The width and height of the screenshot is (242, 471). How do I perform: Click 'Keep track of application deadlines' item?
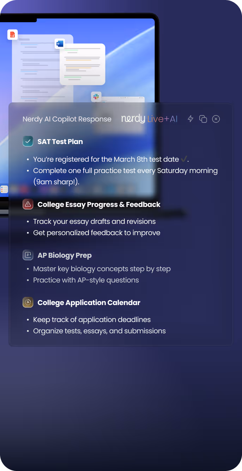pos(92,320)
